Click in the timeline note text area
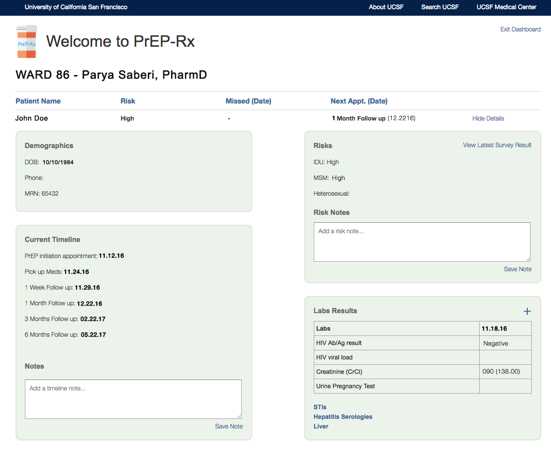The image size is (551, 449). [x=133, y=399]
